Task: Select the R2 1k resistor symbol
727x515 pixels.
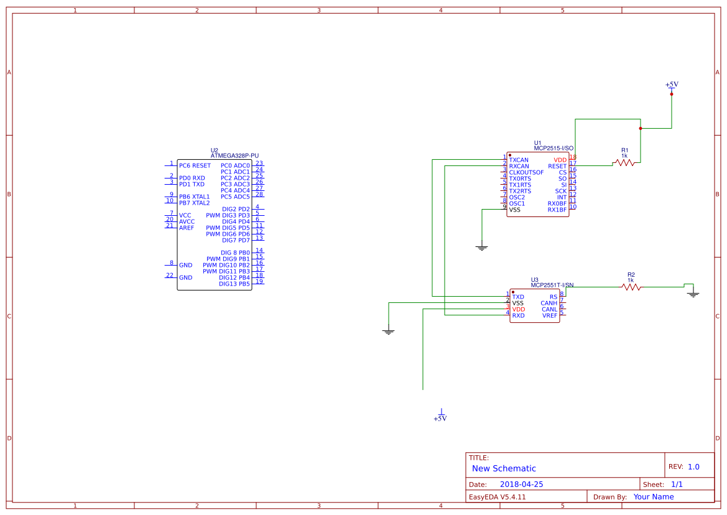Action: (x=631, y=287)
